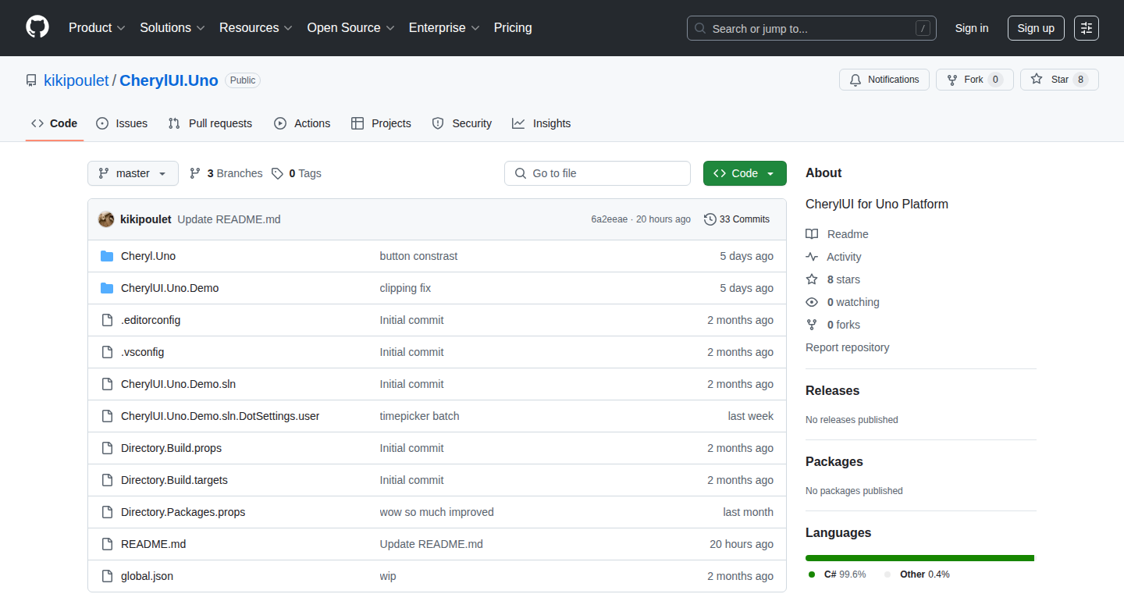Viewport: 1124px width, 594px height.
Task: Click the branch icon next to 3 Branches
Action: (x=195, y=173)
